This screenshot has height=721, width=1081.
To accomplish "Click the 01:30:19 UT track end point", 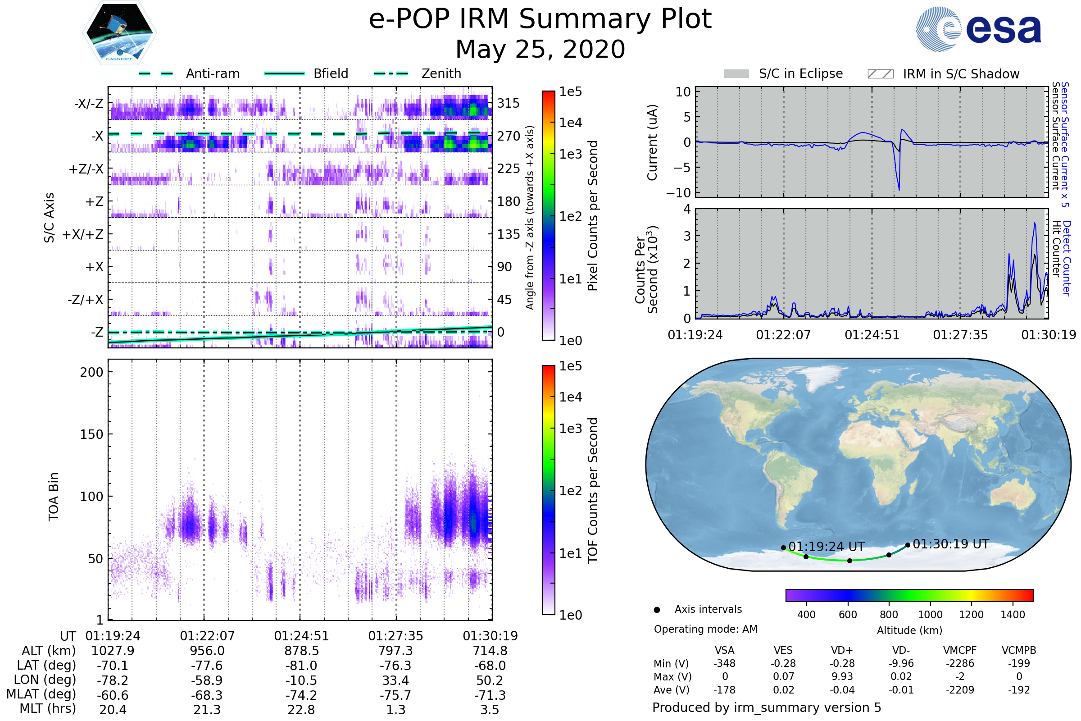I will tap(907, 545).
